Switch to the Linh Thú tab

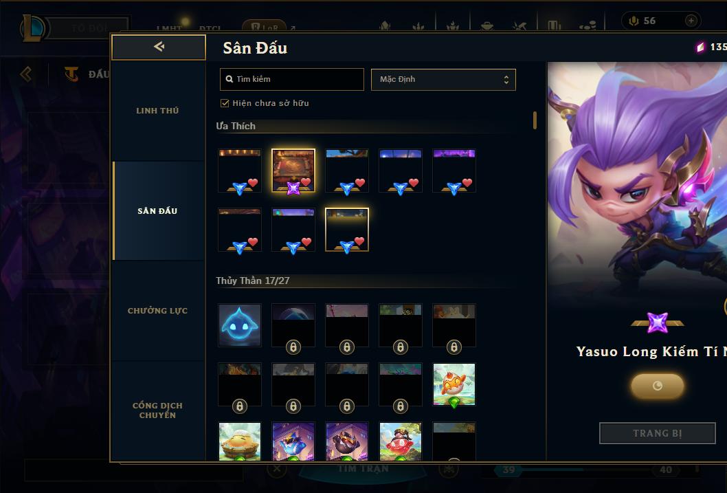157,111
